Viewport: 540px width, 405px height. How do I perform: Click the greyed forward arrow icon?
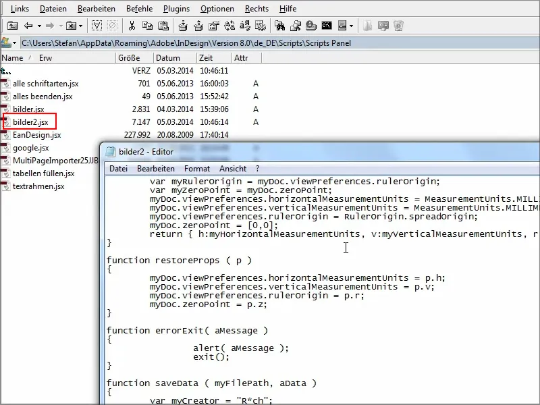50,26
